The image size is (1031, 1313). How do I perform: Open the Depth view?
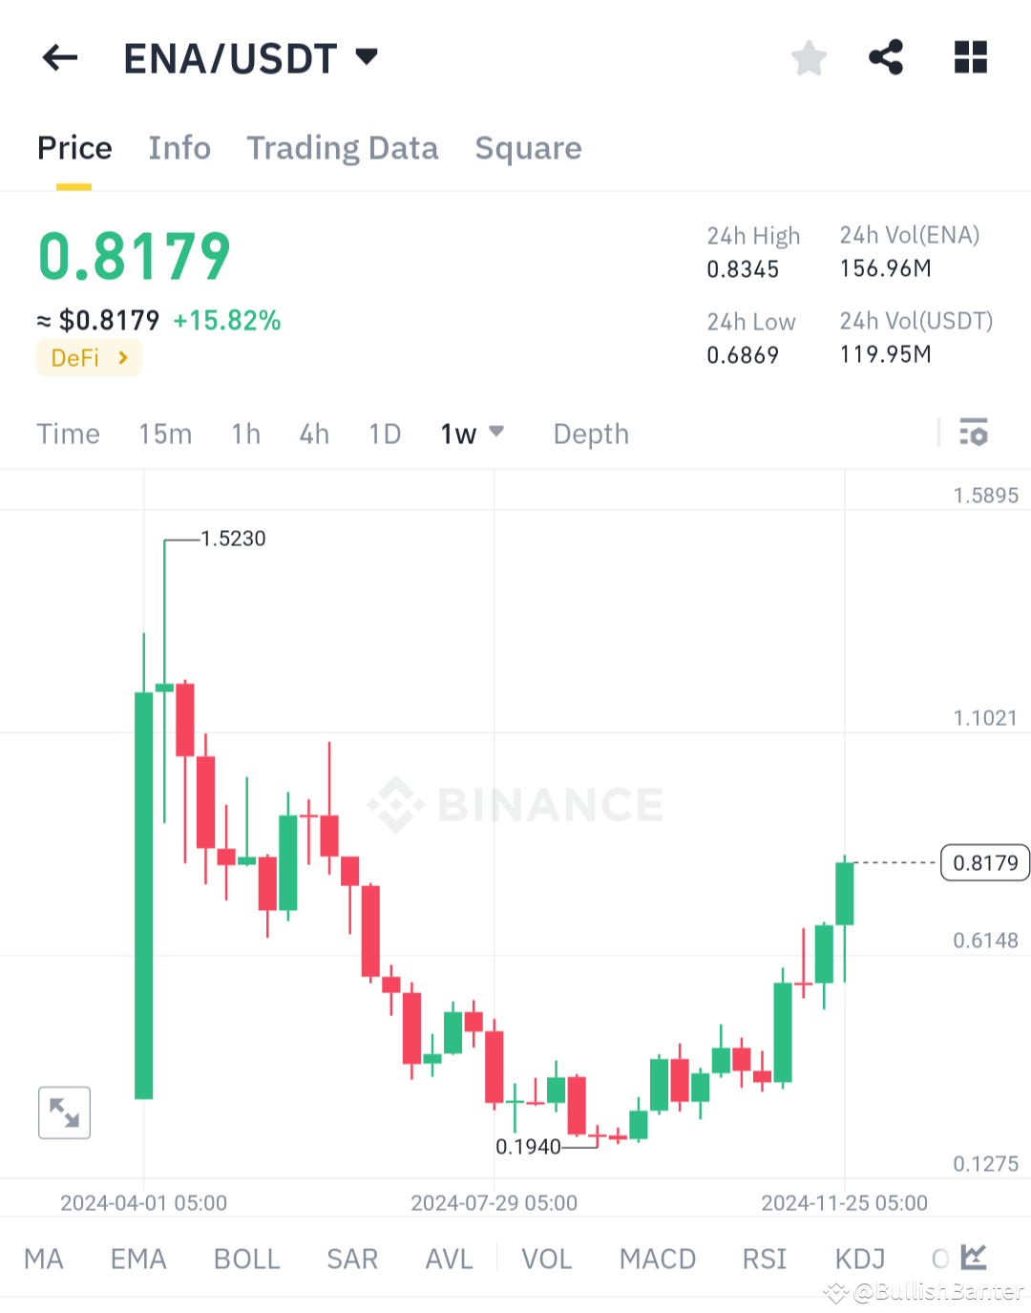590,434
